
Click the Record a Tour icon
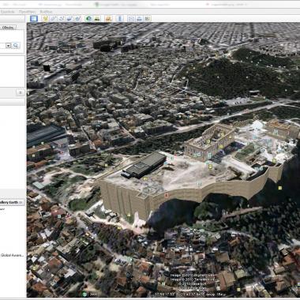[77, 18]
